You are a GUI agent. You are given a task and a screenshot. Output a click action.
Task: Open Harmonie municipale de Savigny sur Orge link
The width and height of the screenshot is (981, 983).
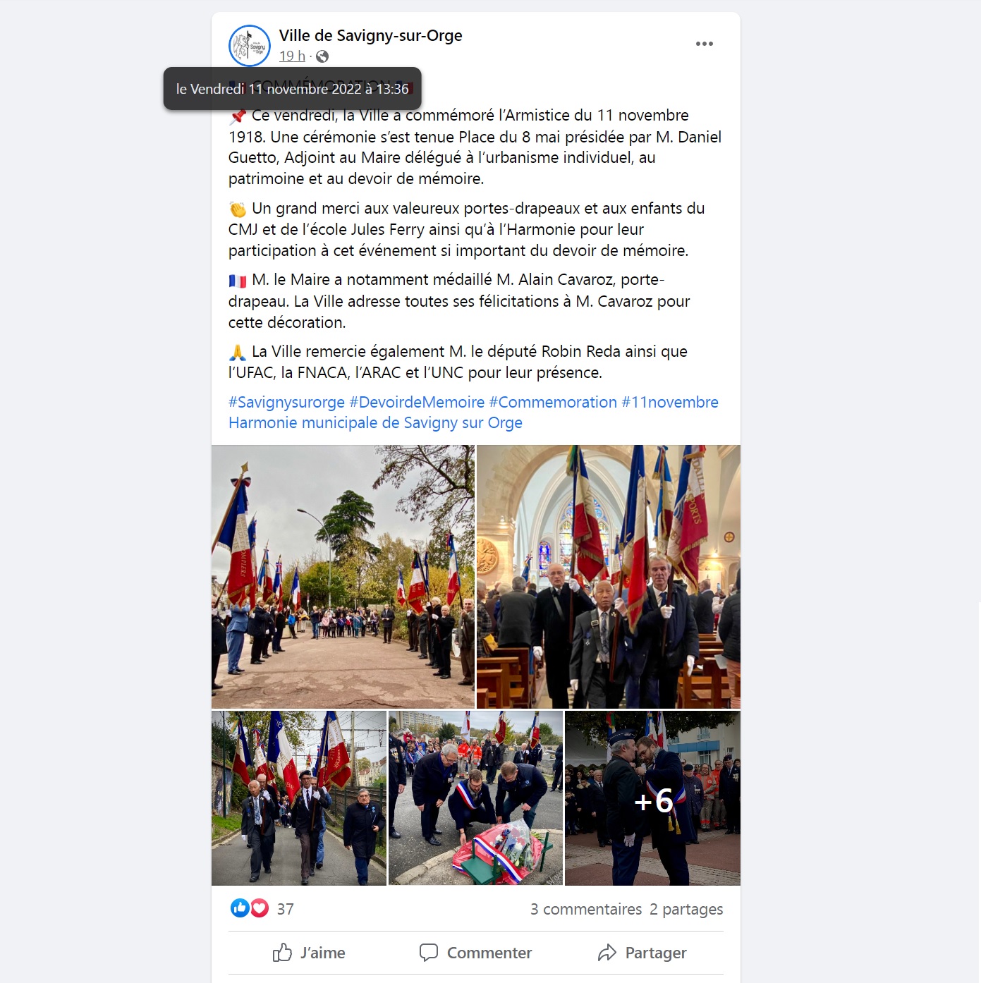tap(375, 423)
